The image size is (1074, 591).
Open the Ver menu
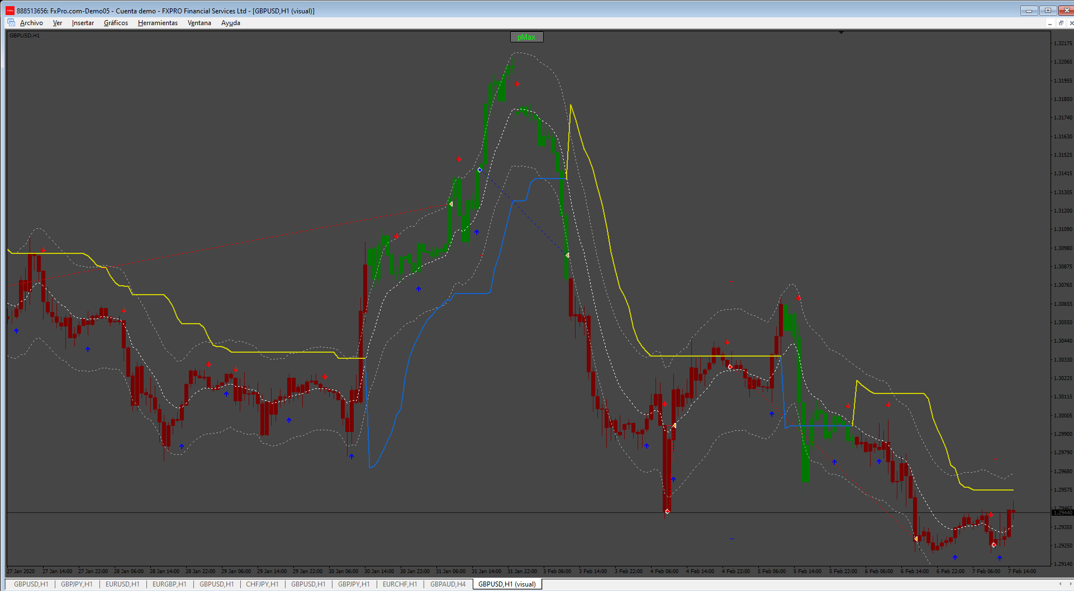[58, 23]
